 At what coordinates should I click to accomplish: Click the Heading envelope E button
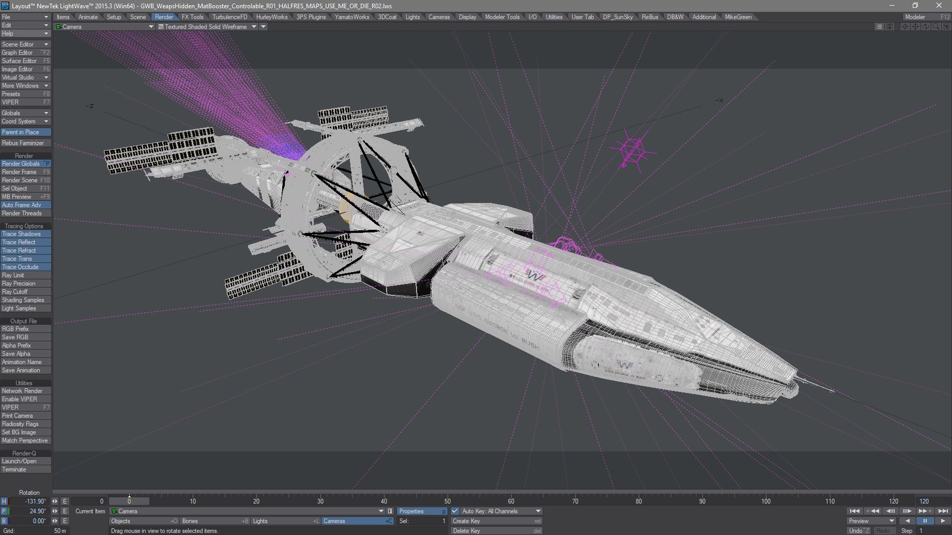[65, 501]
